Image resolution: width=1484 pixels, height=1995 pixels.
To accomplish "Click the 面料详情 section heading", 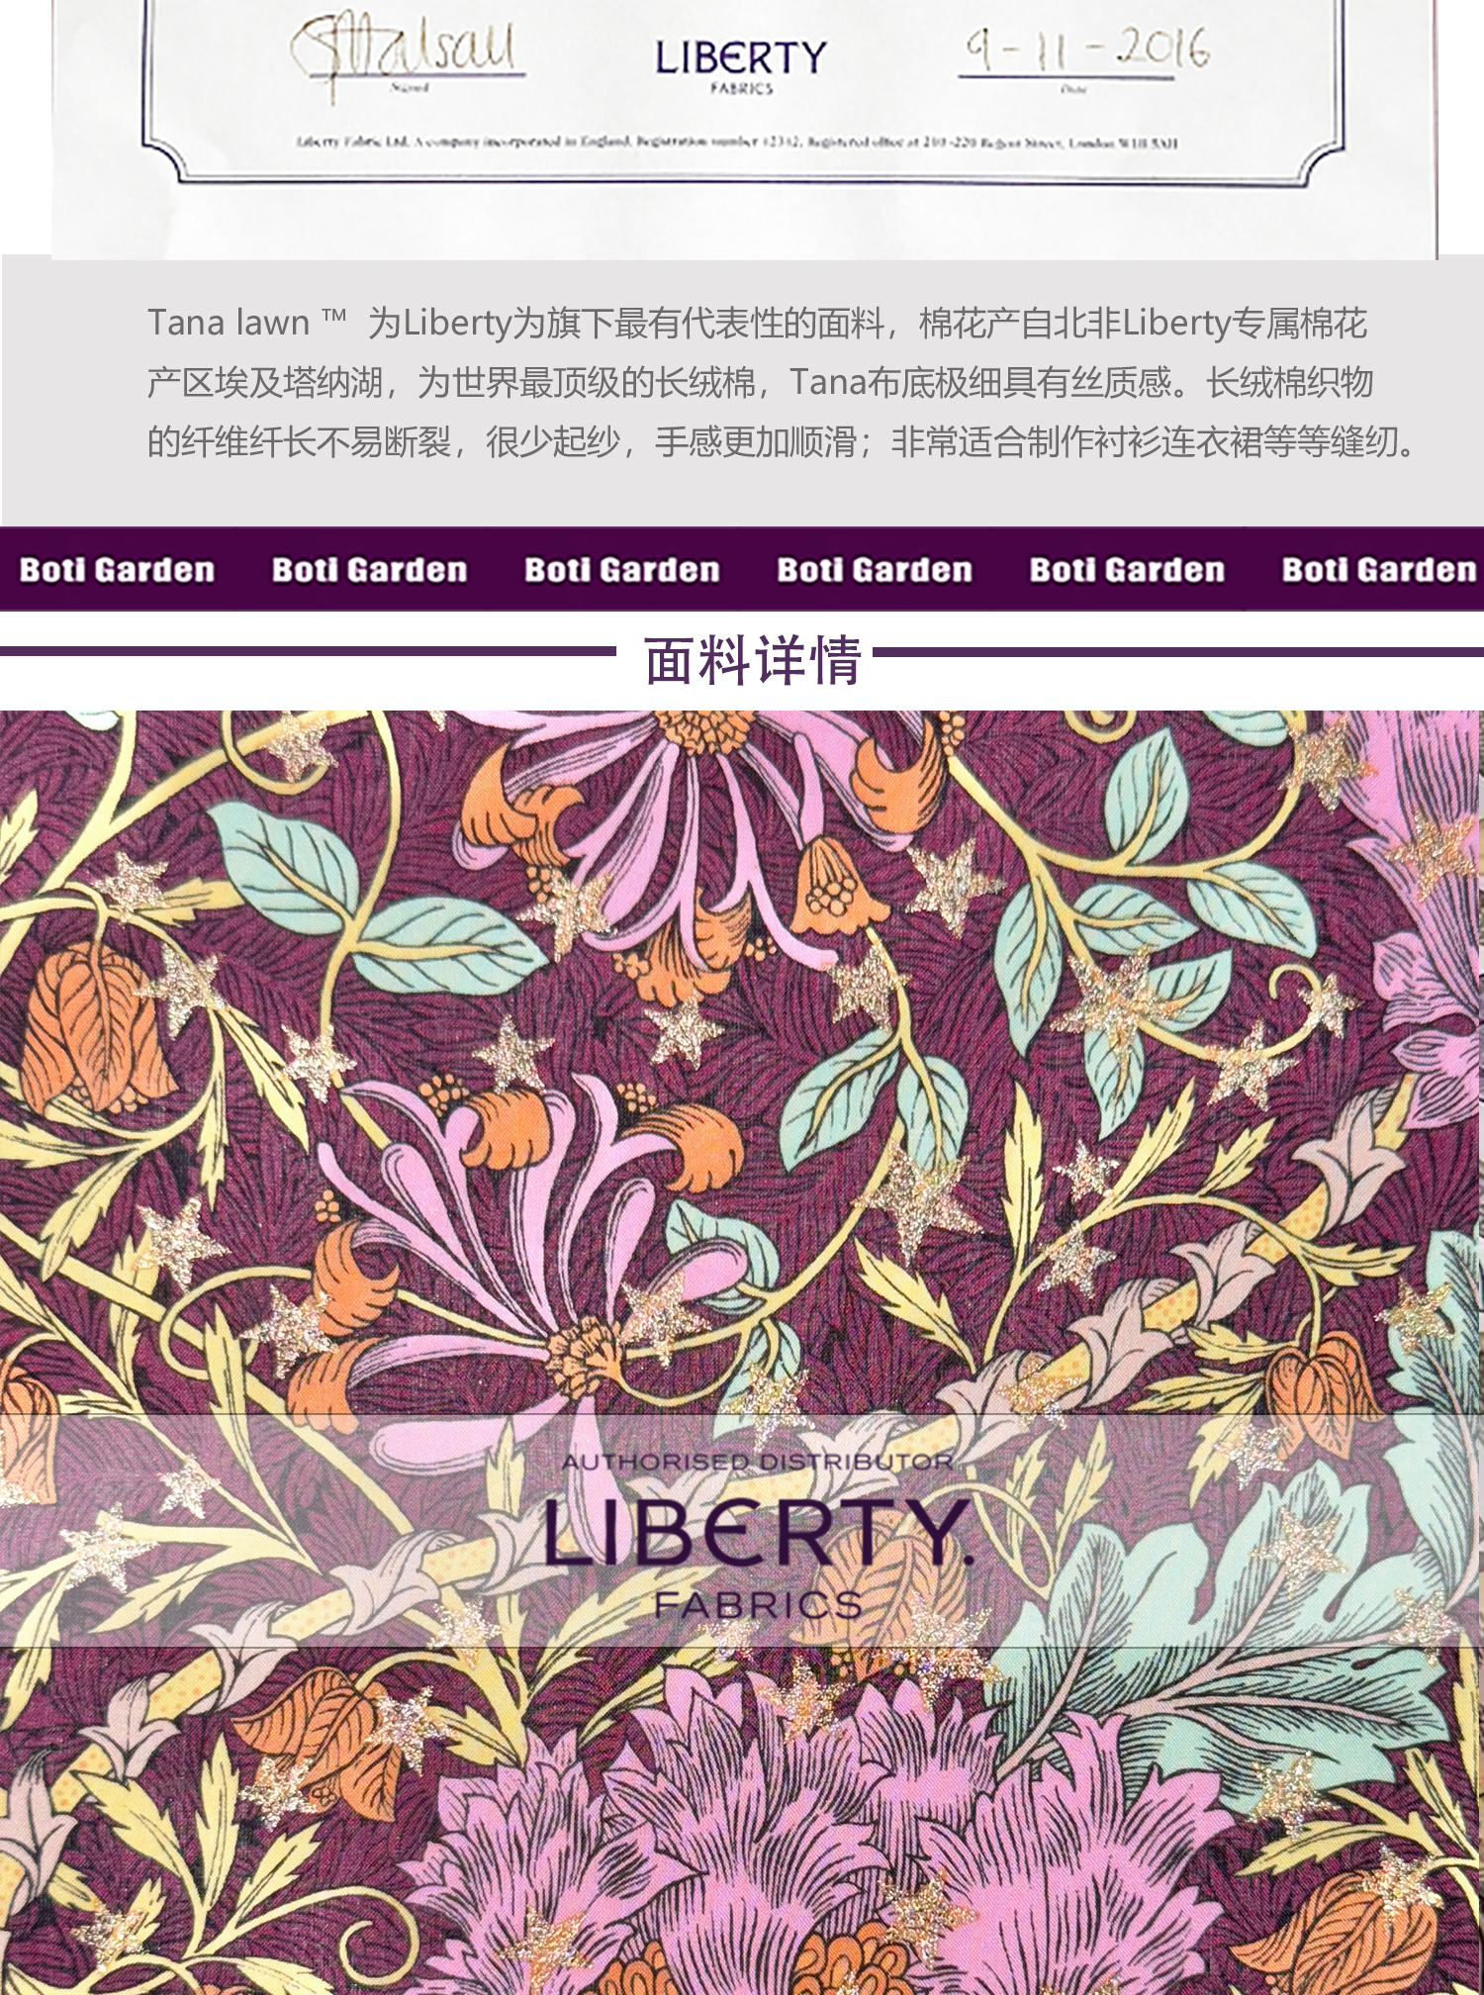I will coord(753,660).
